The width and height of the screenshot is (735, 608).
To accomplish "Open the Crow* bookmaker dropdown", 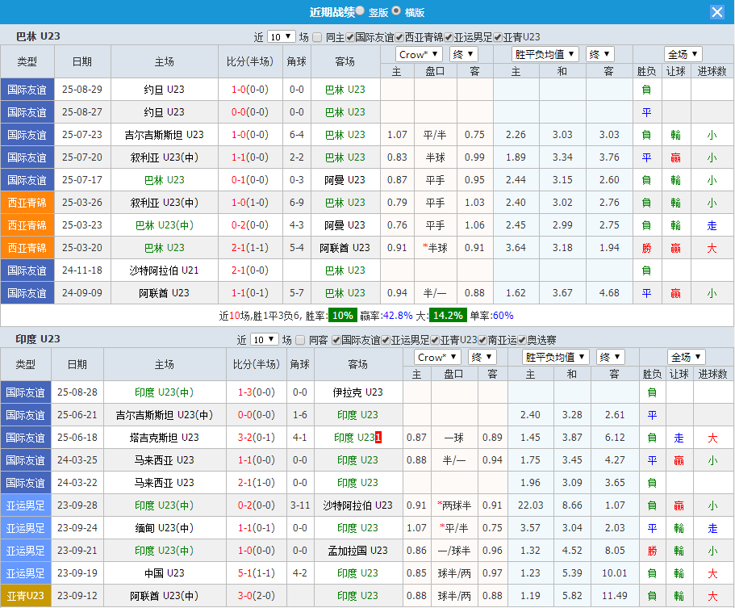I will (419, 54).
